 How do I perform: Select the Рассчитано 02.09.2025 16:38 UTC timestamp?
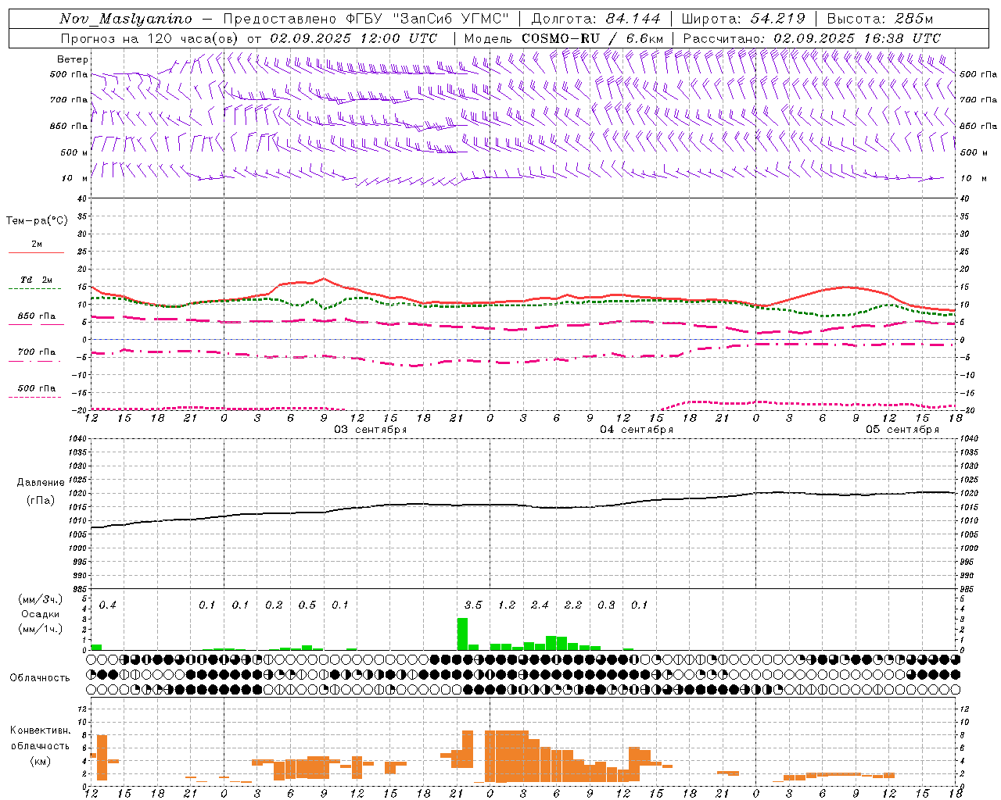[812, 37]
